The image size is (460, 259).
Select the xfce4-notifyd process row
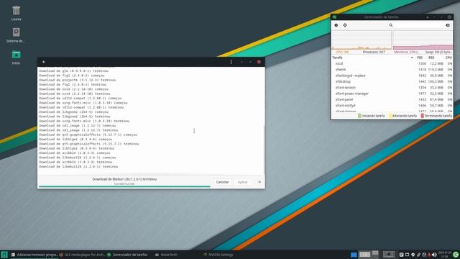392,106
